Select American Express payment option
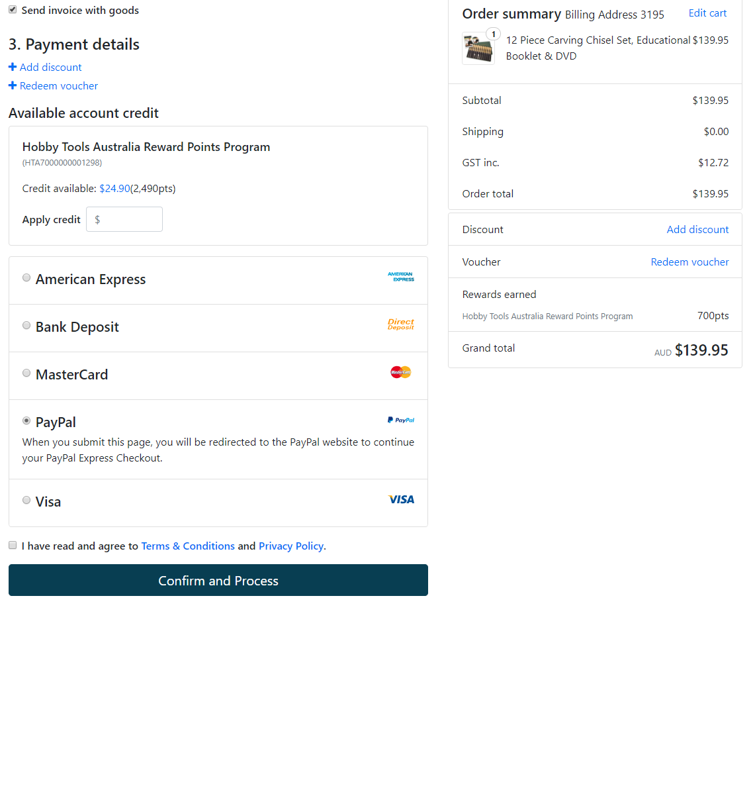 pyautogui.click(x=26, y=277)
